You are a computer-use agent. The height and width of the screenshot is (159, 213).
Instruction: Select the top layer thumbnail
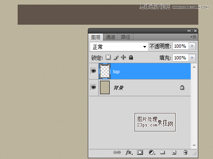pyautogui.click(x=105, y=71)
